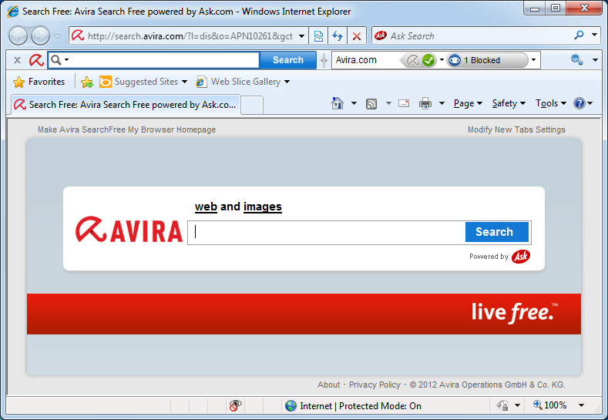The height and width of the screenshot is (420, 608).
Task: Open search provider dropdown arrow
Action: pyautogui.click(x=594, y=35)
